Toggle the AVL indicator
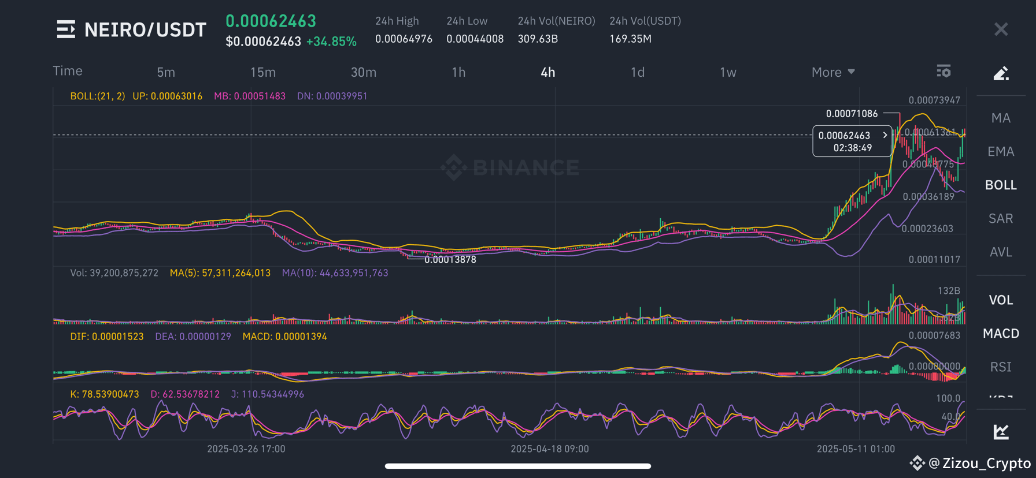This screenshot has width=1036, height=478. tap(1001, 252)
